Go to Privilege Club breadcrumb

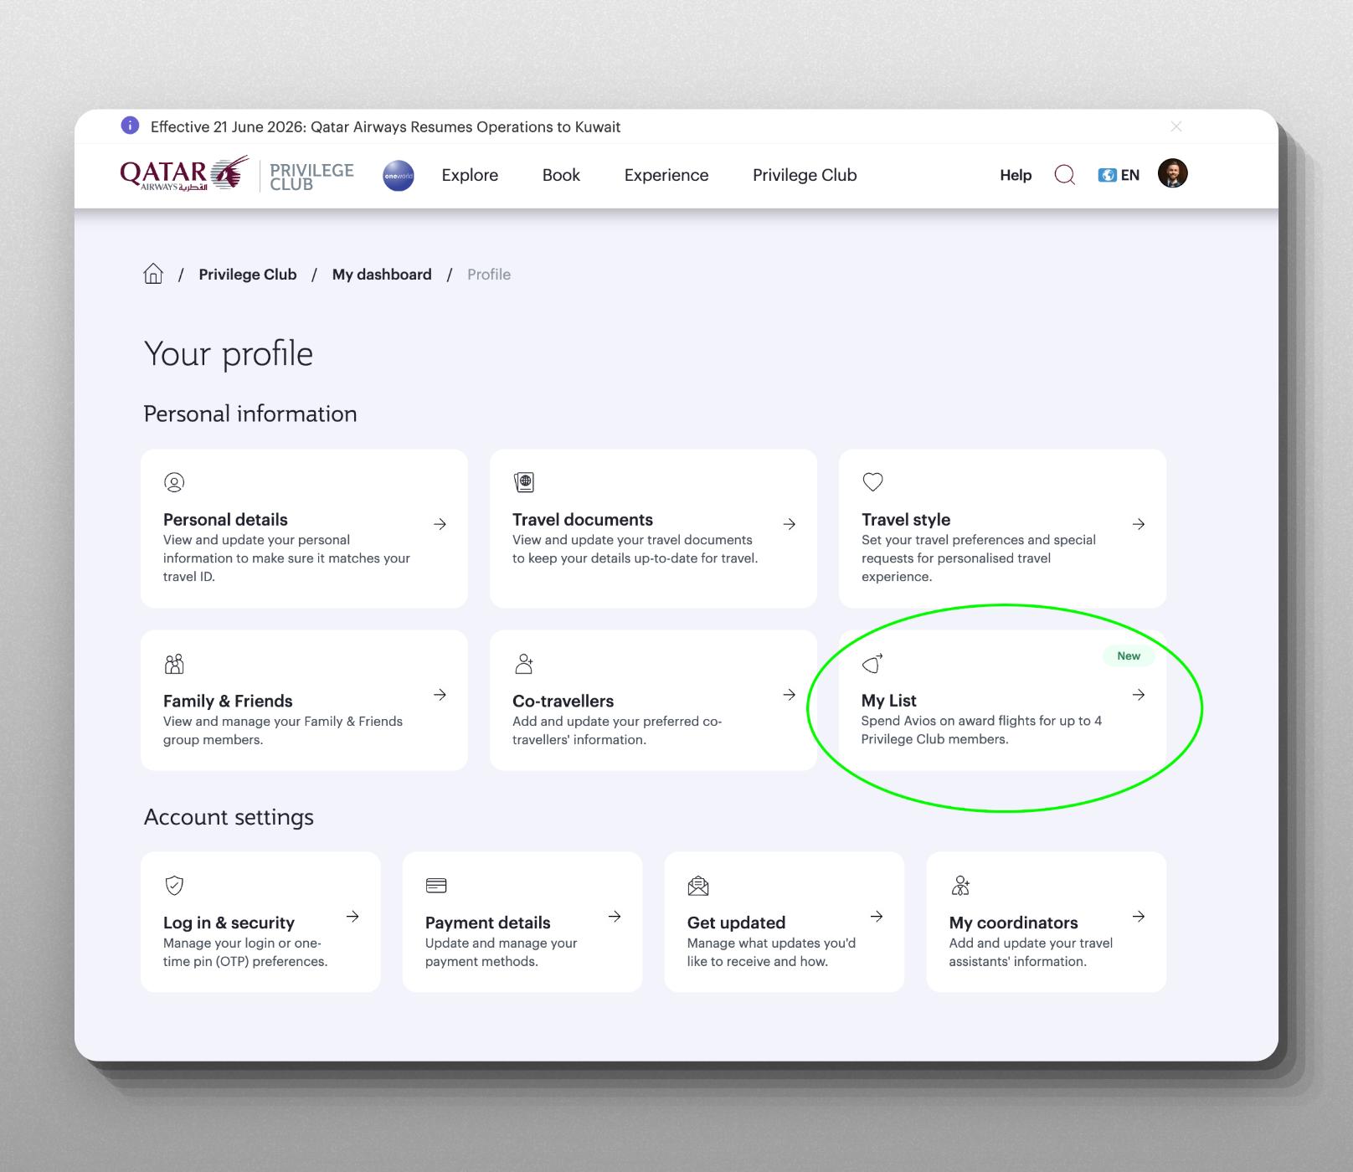[x=248, y=275]
